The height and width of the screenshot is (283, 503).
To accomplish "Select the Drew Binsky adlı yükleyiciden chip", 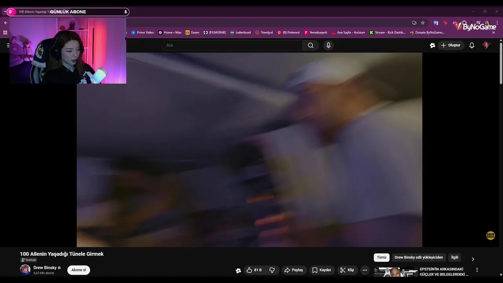I will tap(419, 257).
